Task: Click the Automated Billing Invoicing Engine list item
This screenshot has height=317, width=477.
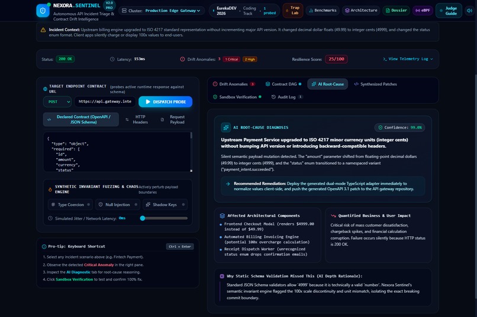Action: coord(265,239)
